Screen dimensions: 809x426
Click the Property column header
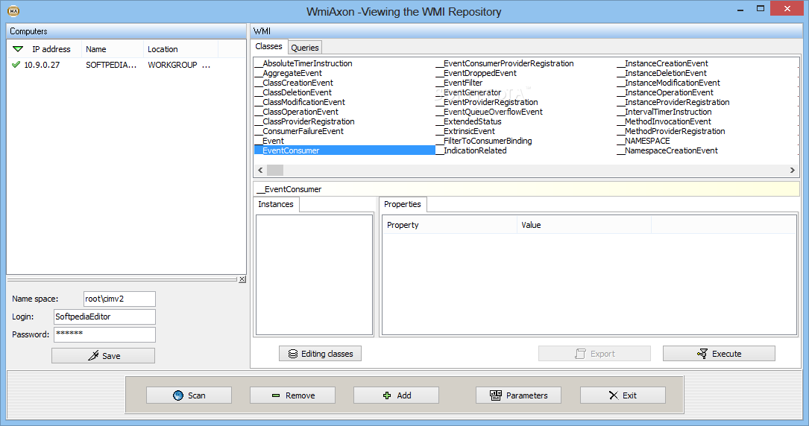click(450, 225)
